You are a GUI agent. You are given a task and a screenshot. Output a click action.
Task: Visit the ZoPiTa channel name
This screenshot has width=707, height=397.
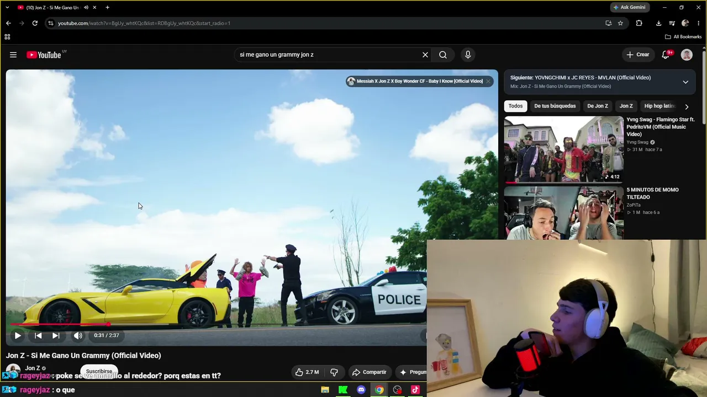[x=634, y=205]
